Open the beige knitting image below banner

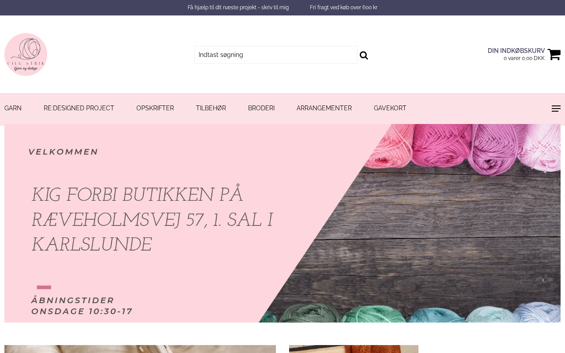140,349
